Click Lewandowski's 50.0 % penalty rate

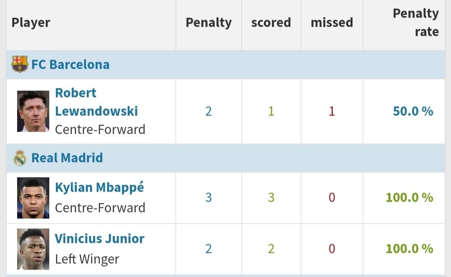click(413, 111)
